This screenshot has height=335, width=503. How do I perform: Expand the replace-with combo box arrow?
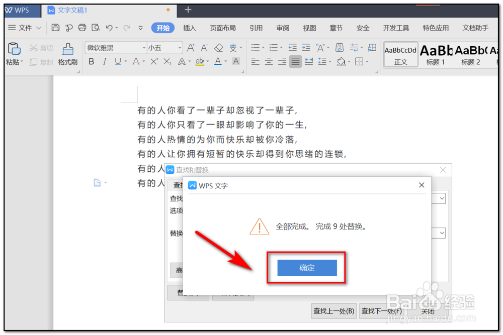click(x=442, y=233)
